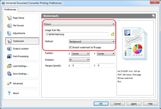Toggle Stretch watermark to fit page checkbox
Screen dimensions: 161x109
coord(70,47)
